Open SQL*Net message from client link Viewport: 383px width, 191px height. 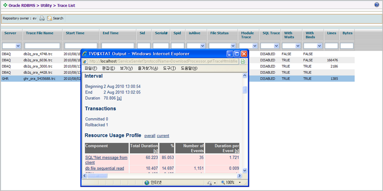tap(106, 160)
